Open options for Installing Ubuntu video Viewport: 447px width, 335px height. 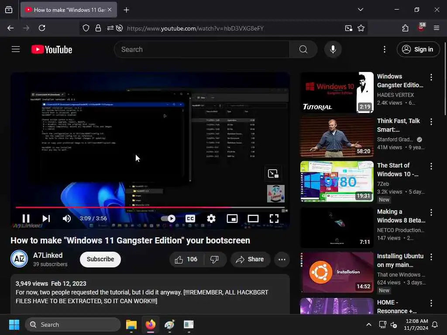pyautogui.click(x=431, y=257)
